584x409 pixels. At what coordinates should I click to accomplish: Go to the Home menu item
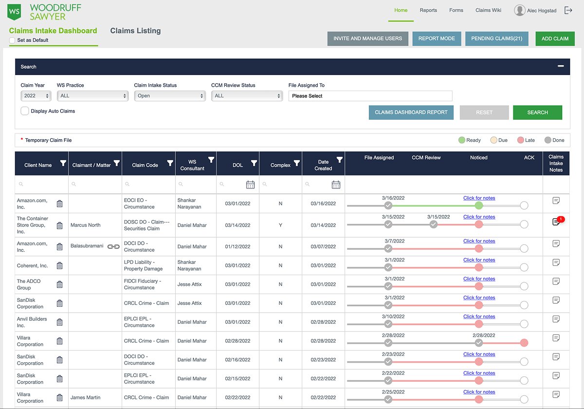click(401, 10)
